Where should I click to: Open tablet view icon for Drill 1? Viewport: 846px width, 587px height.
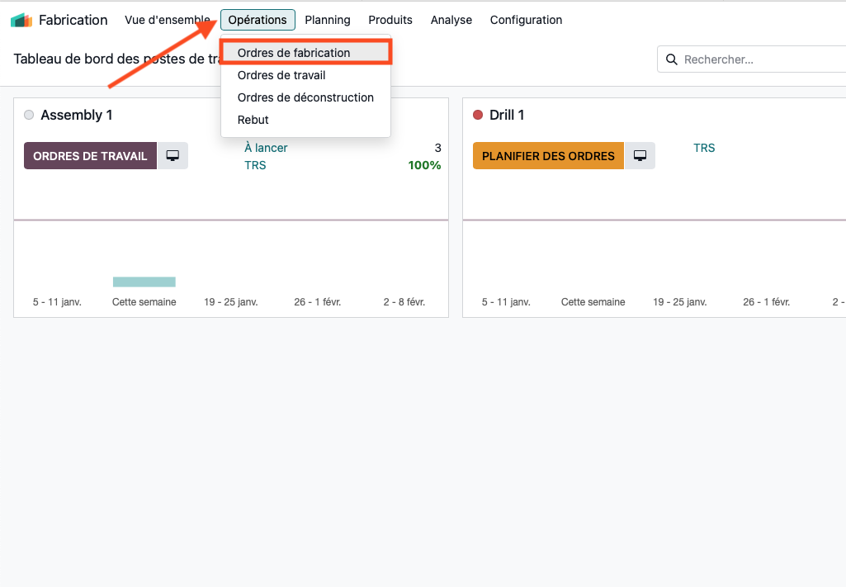click(640, 156)
